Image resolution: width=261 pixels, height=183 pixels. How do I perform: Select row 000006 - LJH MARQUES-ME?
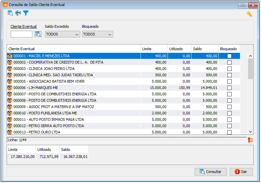(x=123, y=88)
